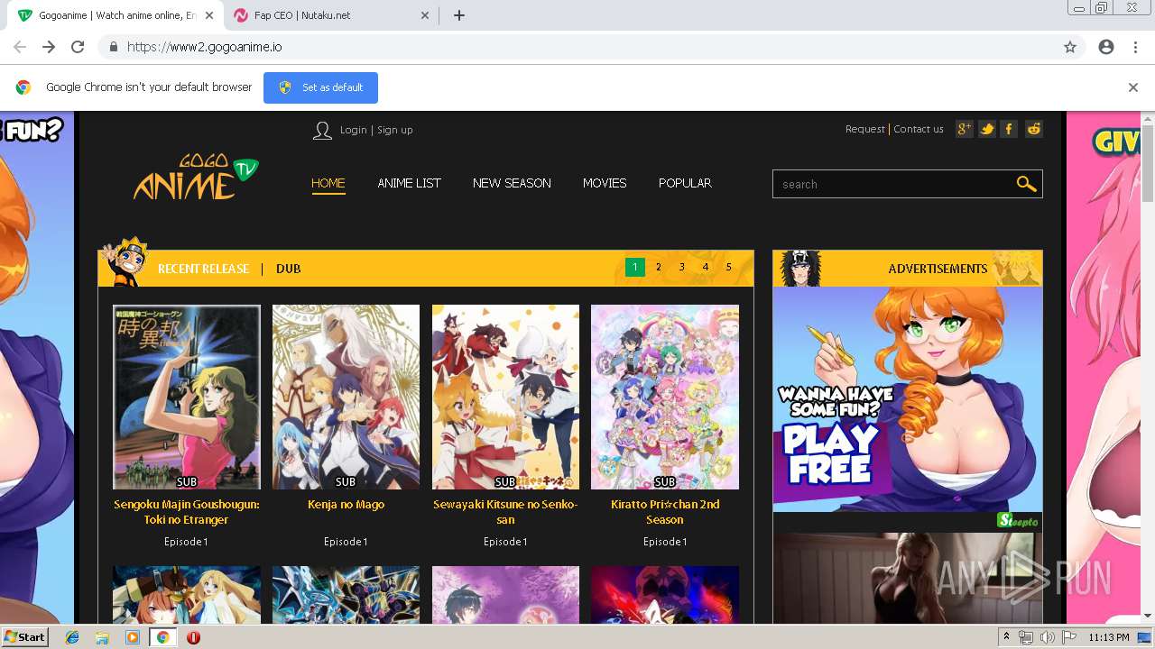Go to the HOME menu item
The width and height of the screenshot is (1155, 649).
(x=328, y=183)
